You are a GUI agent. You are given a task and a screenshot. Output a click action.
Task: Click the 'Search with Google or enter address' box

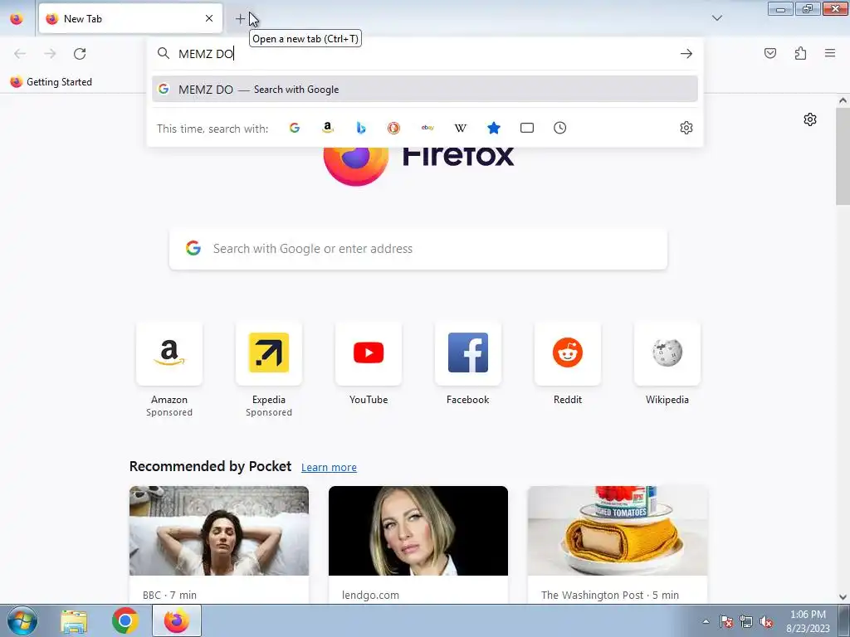tap(418, 249)
